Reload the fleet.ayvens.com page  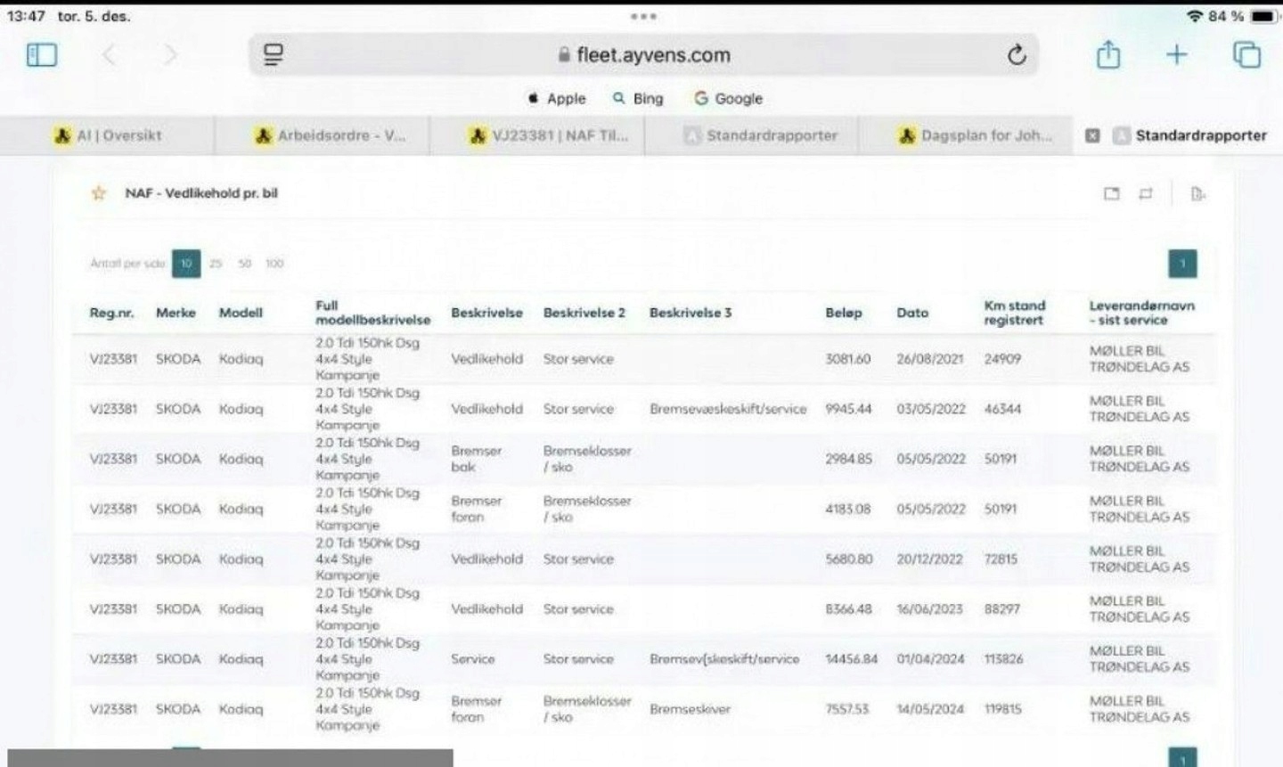tap(1017, 55)
